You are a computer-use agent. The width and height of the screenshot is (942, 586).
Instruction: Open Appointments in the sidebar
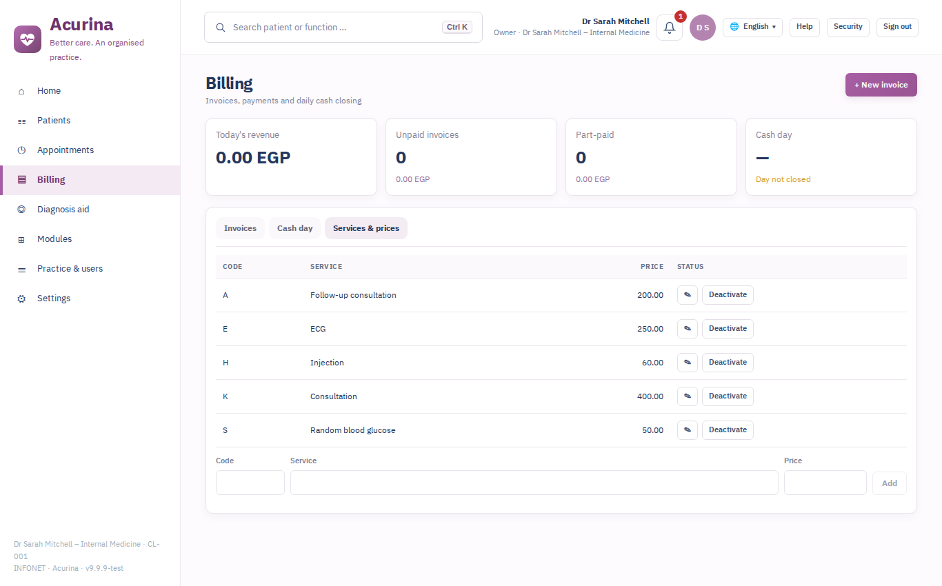point(90,150)
